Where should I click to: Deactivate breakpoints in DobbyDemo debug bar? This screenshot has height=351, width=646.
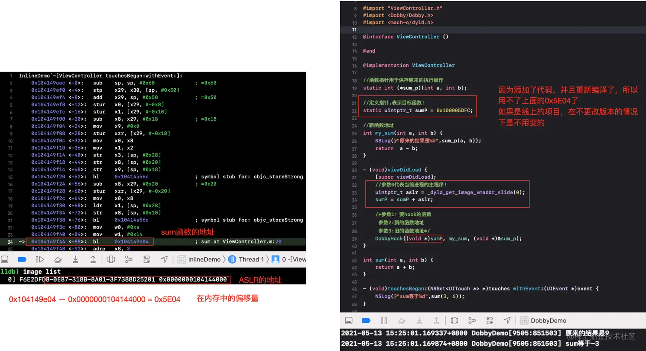click(x=366, y=320)
